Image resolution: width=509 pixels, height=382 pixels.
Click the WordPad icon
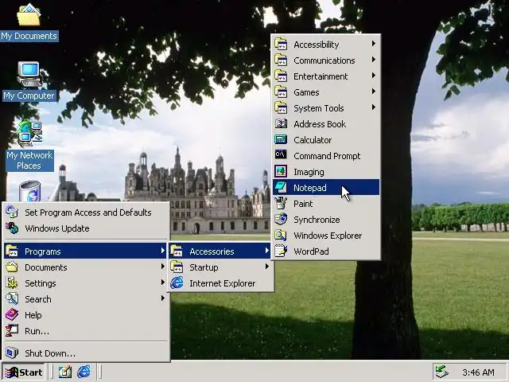[x=281, y=251]
